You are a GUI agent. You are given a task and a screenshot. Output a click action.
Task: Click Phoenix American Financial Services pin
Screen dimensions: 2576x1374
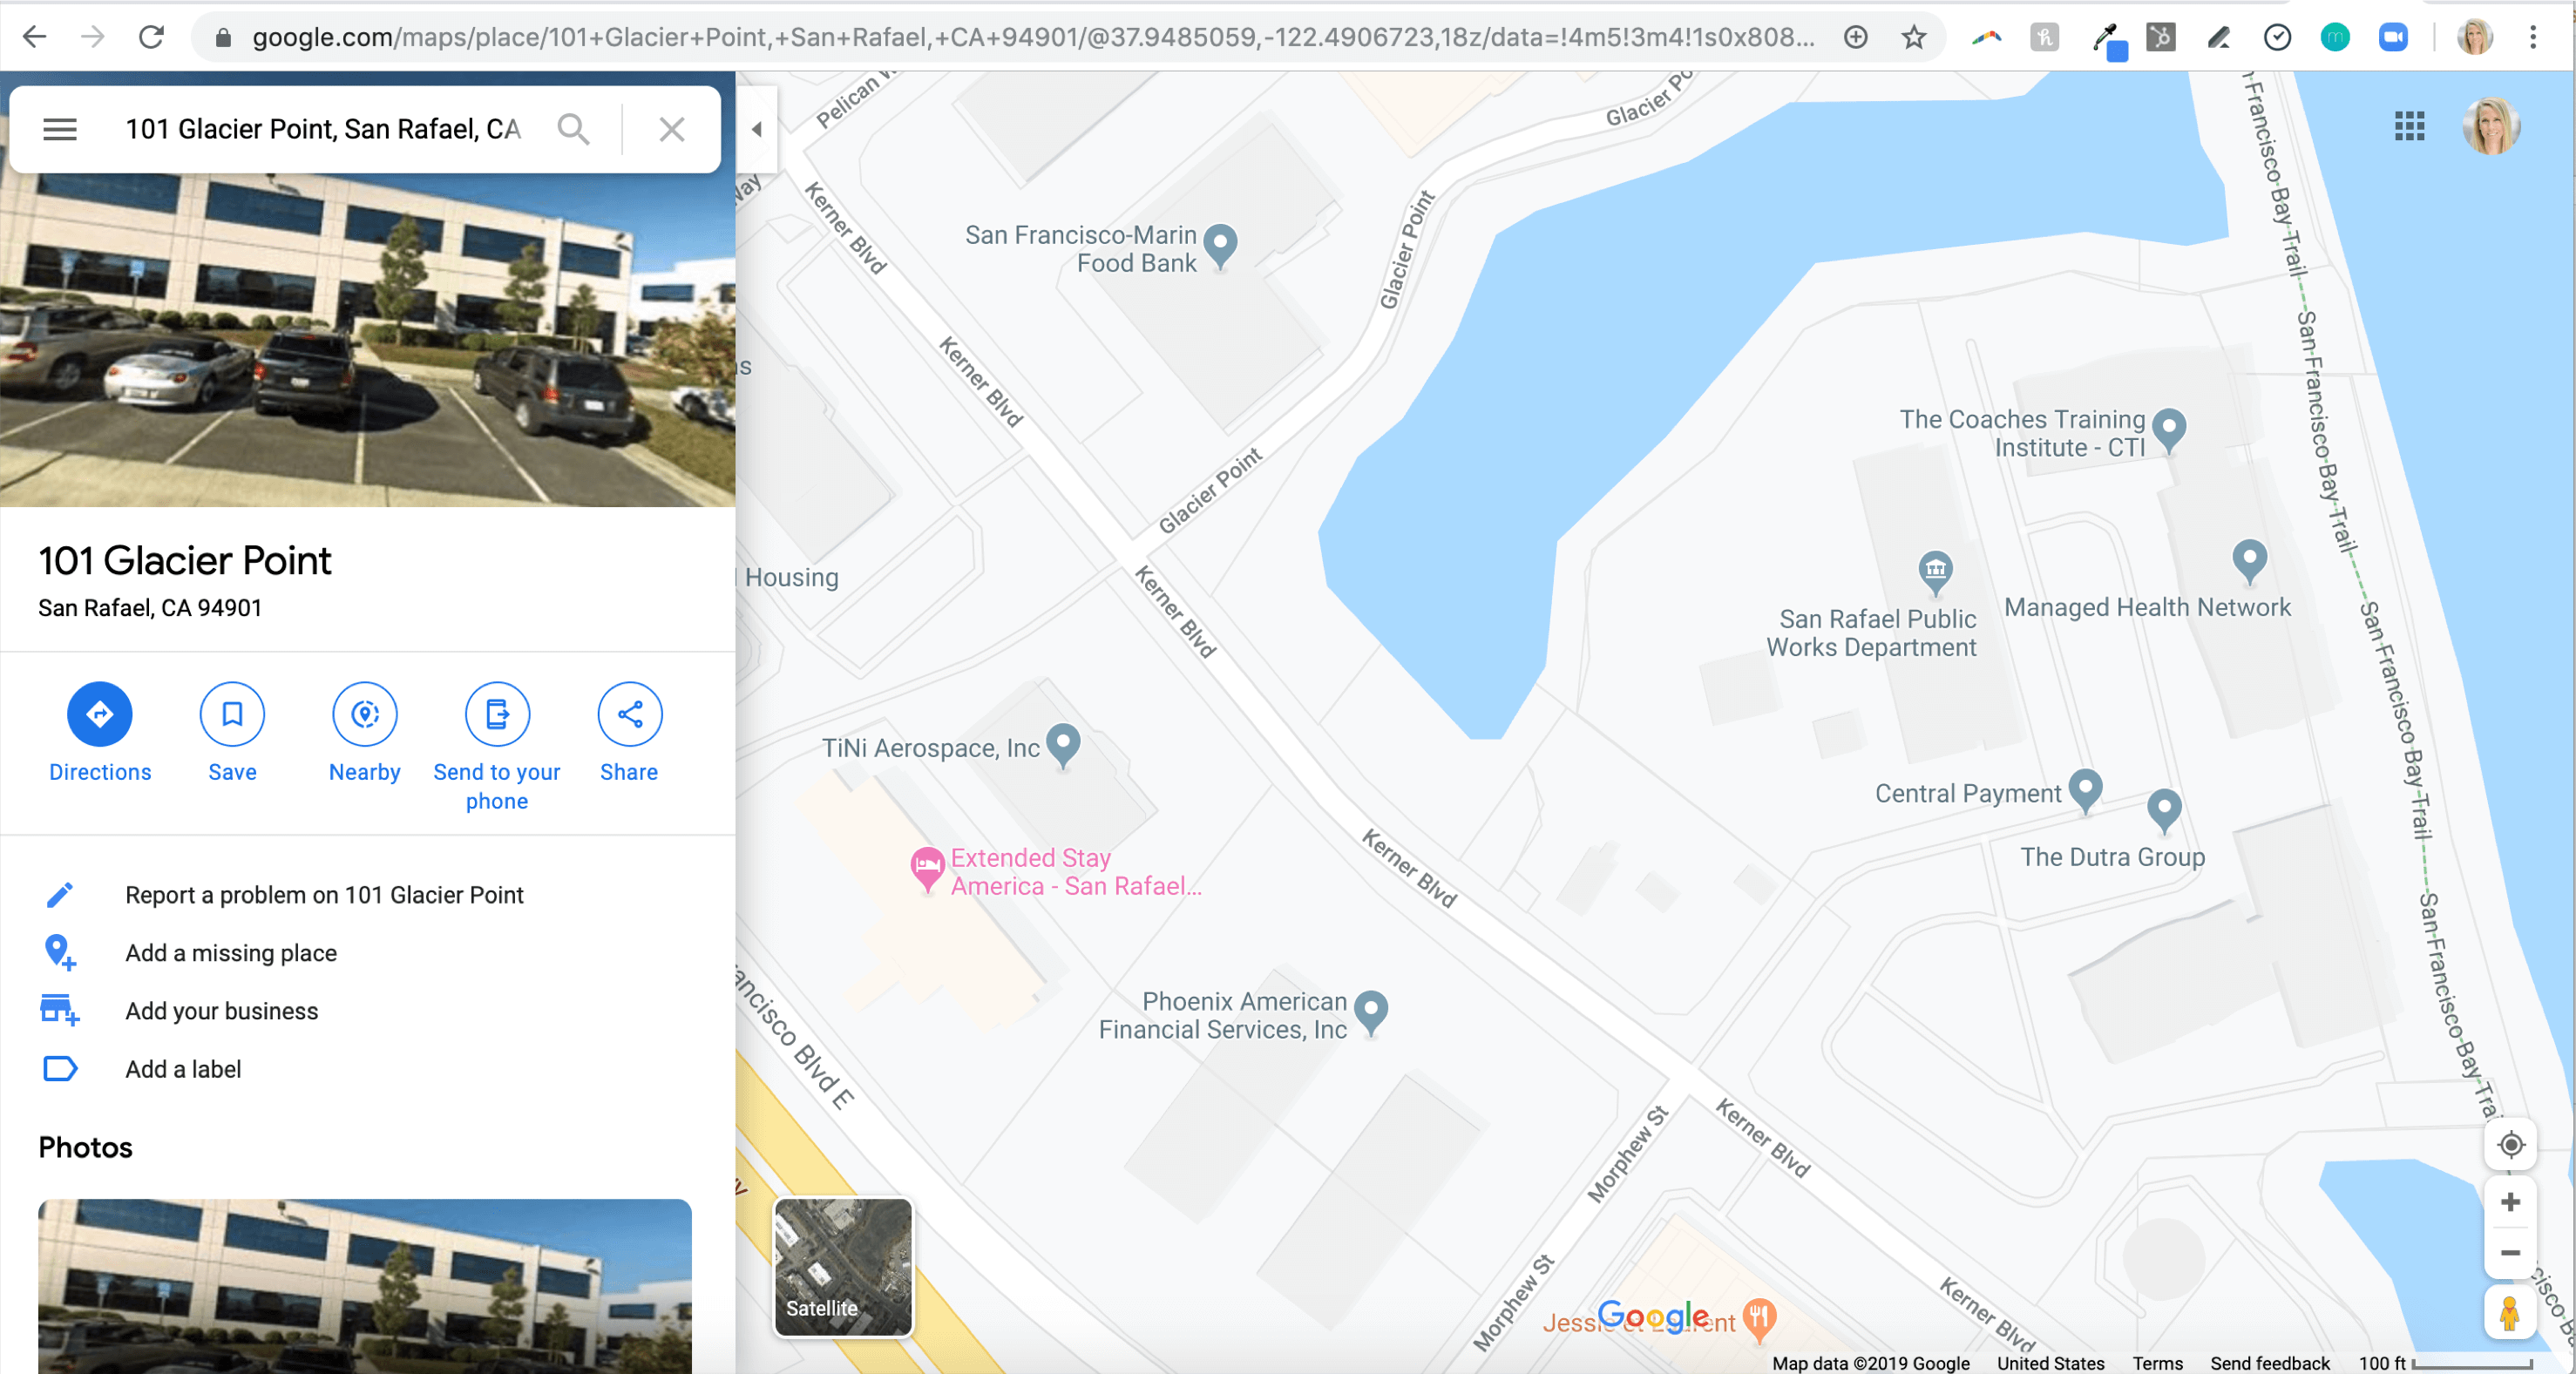coord(1371,1012)
